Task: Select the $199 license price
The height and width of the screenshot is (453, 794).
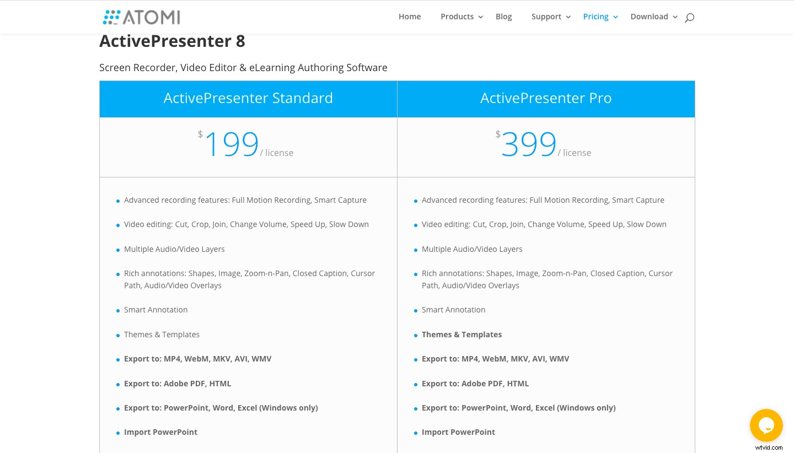Action: 232,143
